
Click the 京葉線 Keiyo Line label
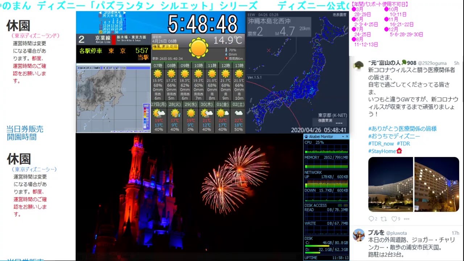(x=103, y=38)
